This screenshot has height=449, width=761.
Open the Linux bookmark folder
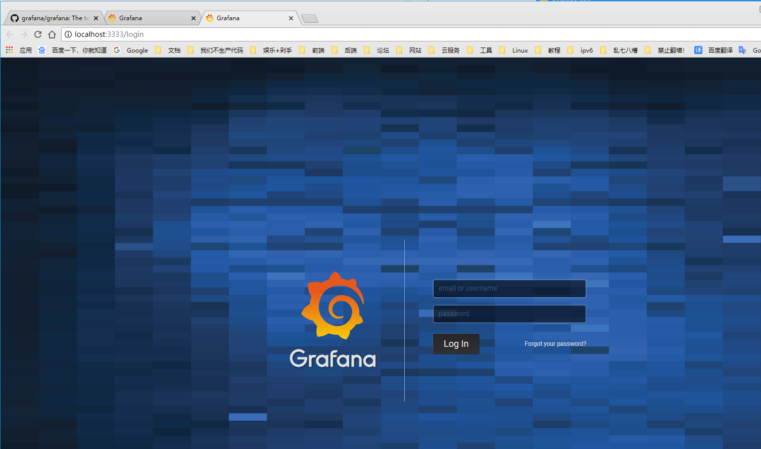pos(513,50)
